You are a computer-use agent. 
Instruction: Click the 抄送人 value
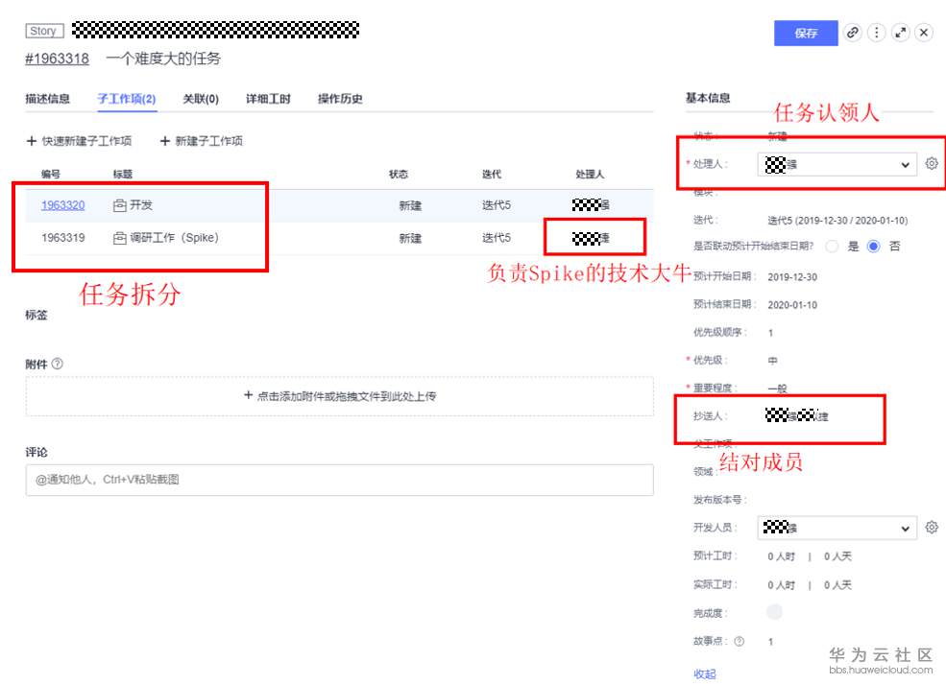(796, 415)
